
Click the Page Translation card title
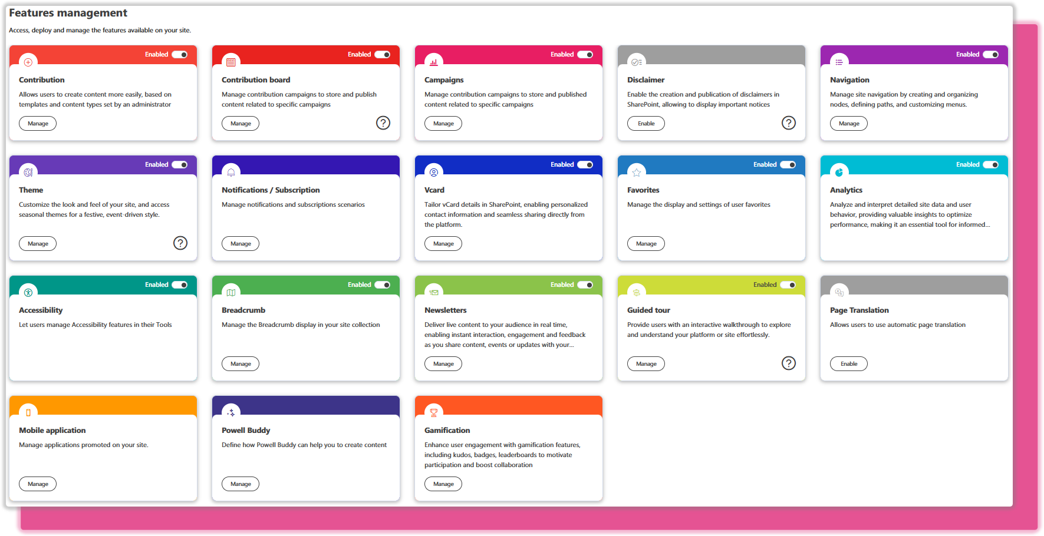(859, 310)
